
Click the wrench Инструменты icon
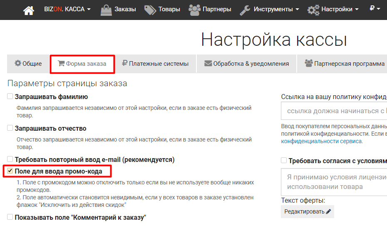pos(246,10)
